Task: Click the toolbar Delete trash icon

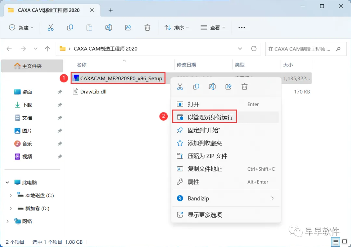Action: click(x=147, y=28)
